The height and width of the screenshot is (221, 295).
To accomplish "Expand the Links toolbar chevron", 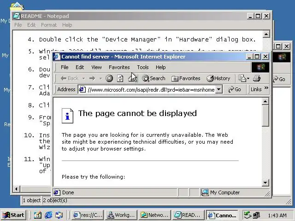I will click(266, 88).
